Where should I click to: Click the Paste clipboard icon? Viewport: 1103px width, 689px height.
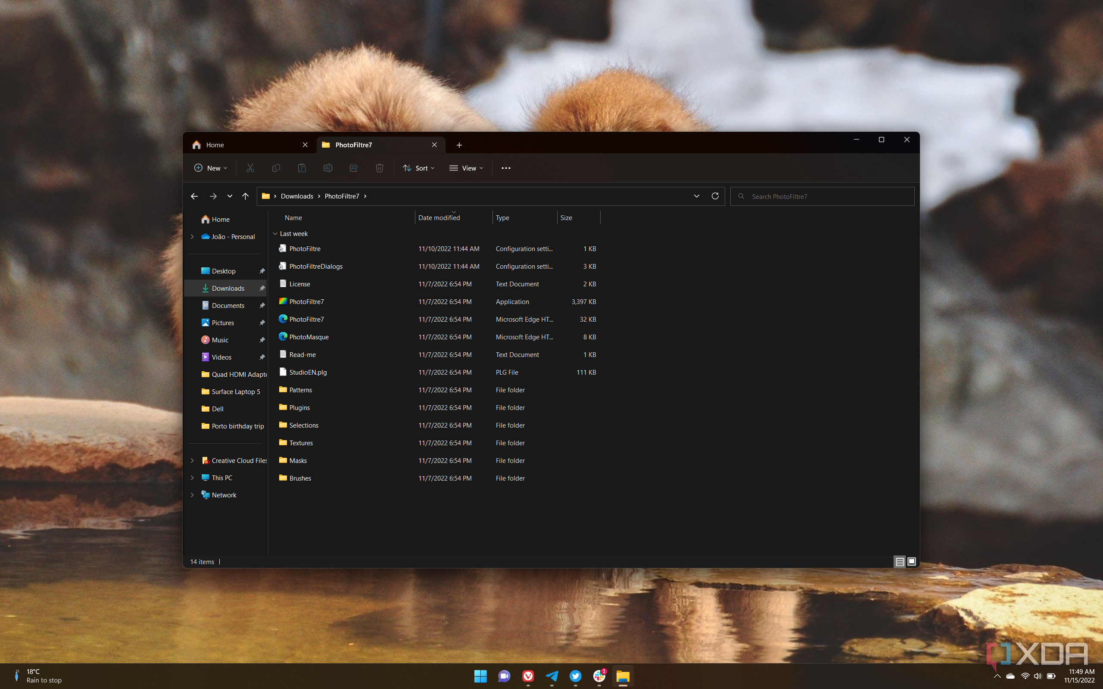pyautogui.click(x=302, y=168)
